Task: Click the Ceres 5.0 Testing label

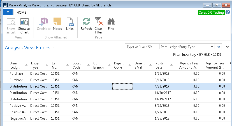Action: (211, 12)
